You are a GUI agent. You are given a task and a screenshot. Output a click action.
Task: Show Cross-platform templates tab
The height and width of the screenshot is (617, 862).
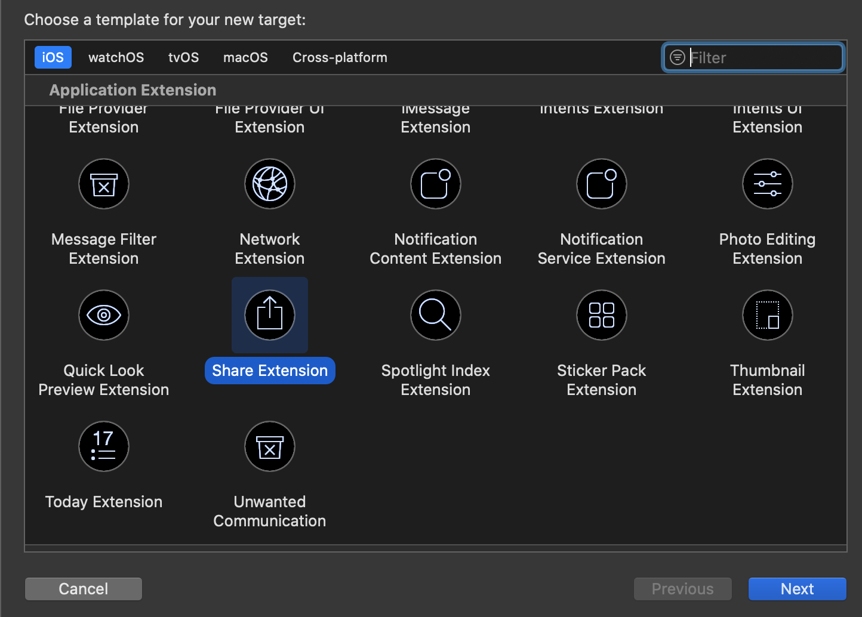[x=340, y=57]
